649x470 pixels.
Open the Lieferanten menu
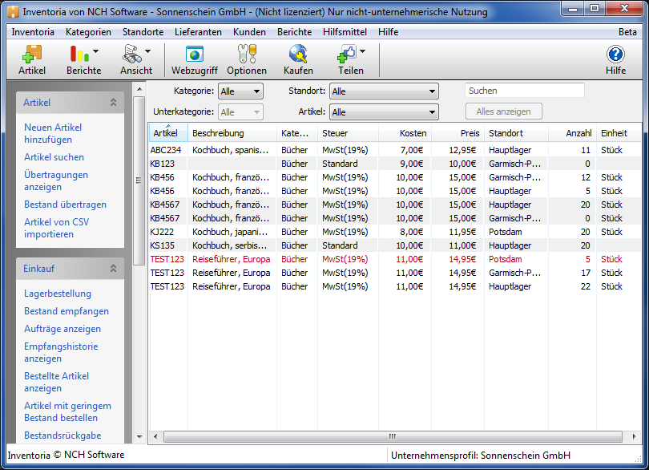click(198, 32)
